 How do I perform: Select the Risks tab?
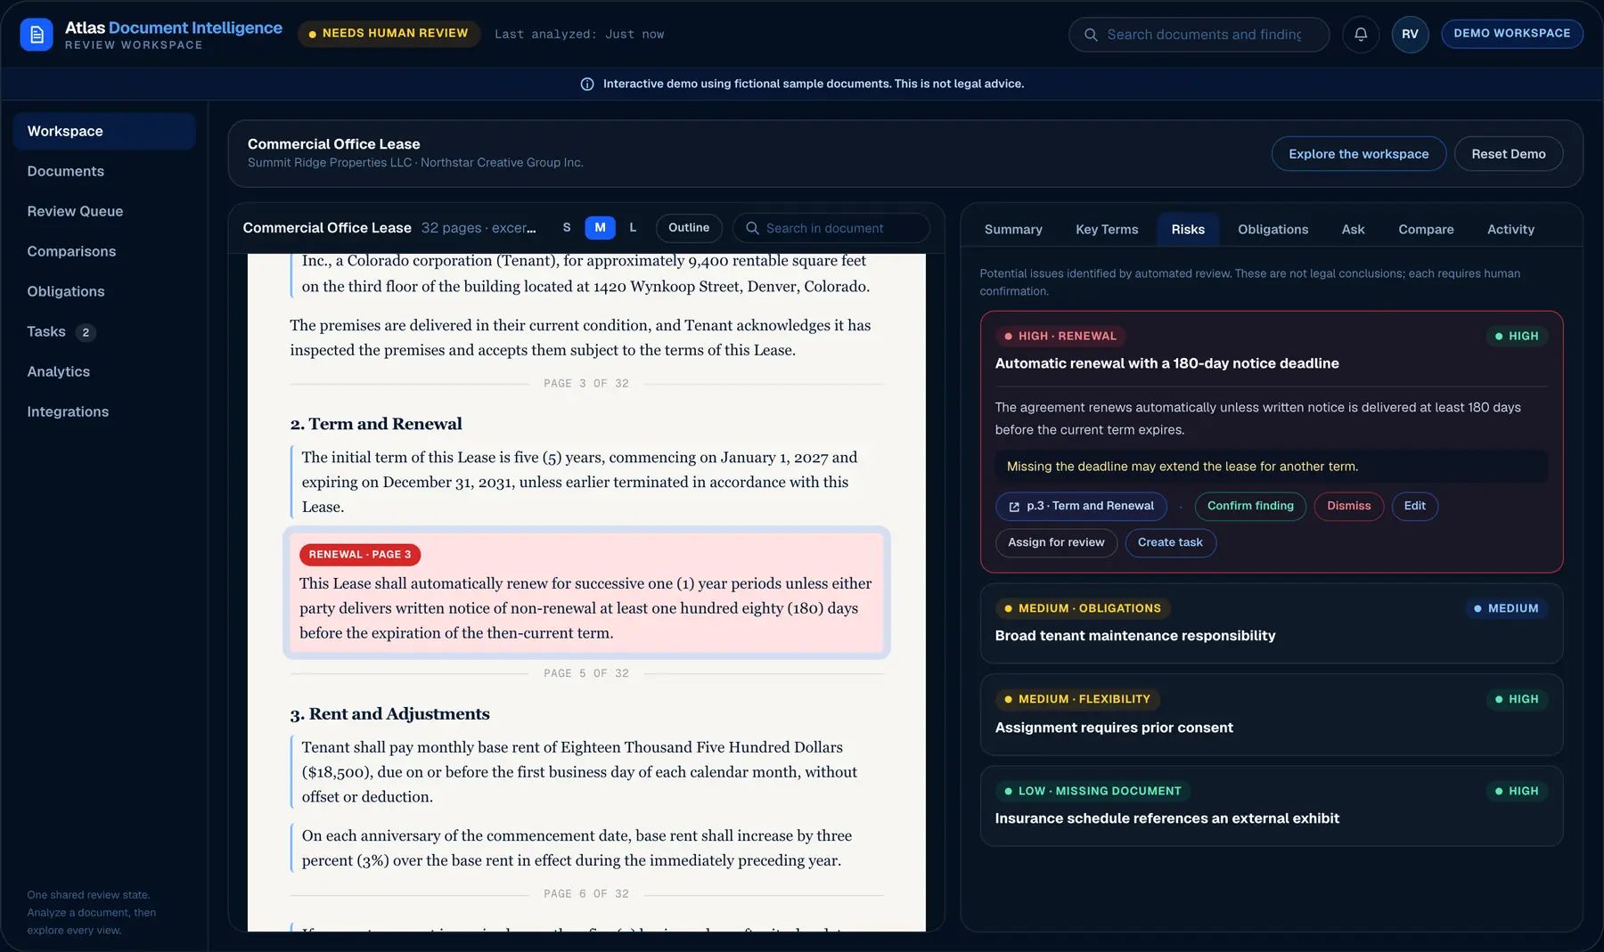pos(1188,230)
